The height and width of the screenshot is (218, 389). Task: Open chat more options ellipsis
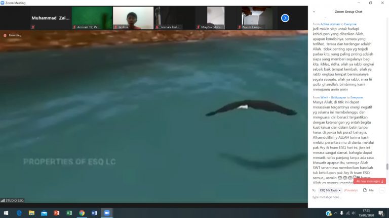point(382,190)
